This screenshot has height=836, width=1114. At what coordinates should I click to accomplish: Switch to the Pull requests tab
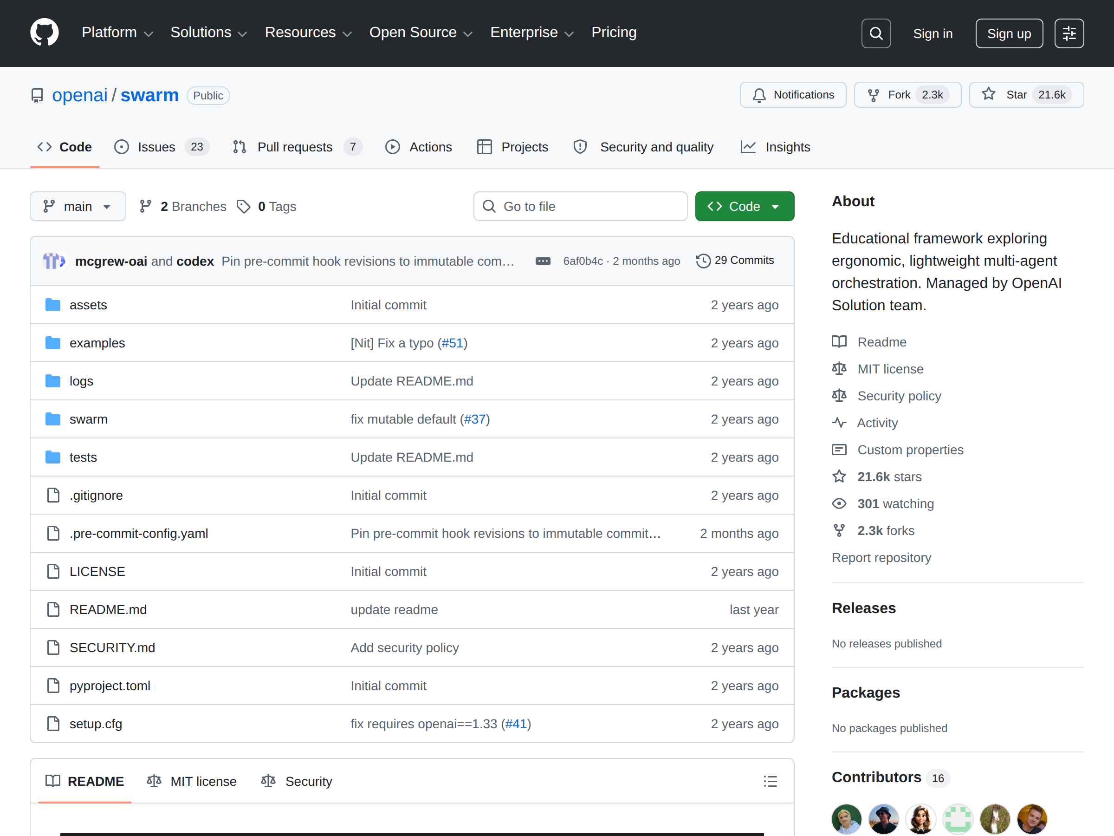pyautogui.click(x=297, y=147)
